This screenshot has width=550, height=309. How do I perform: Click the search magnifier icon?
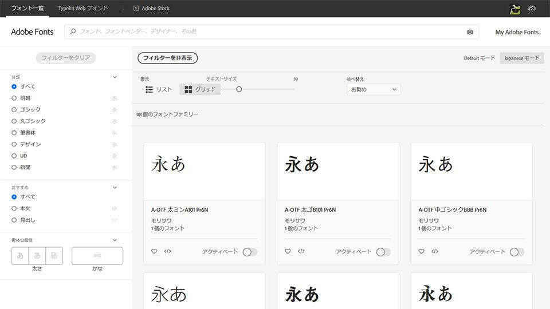coord(73,31)
